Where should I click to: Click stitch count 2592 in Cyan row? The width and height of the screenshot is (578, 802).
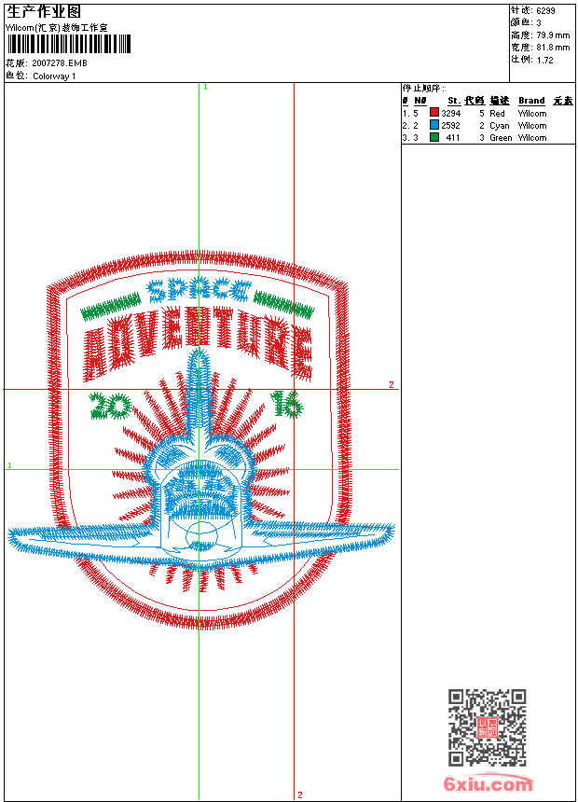click(451, 125)
